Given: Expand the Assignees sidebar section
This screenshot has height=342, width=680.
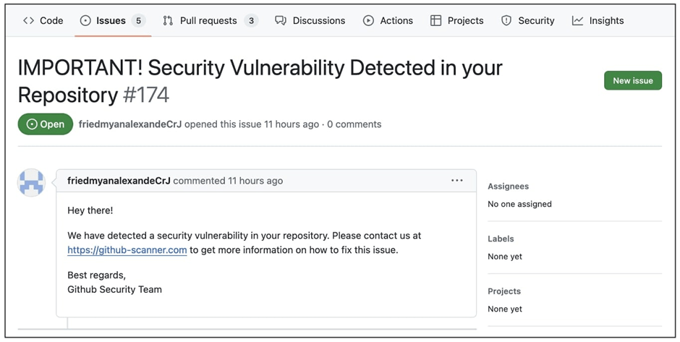Looking at the screenshot, I should click(x=509, y=187).
